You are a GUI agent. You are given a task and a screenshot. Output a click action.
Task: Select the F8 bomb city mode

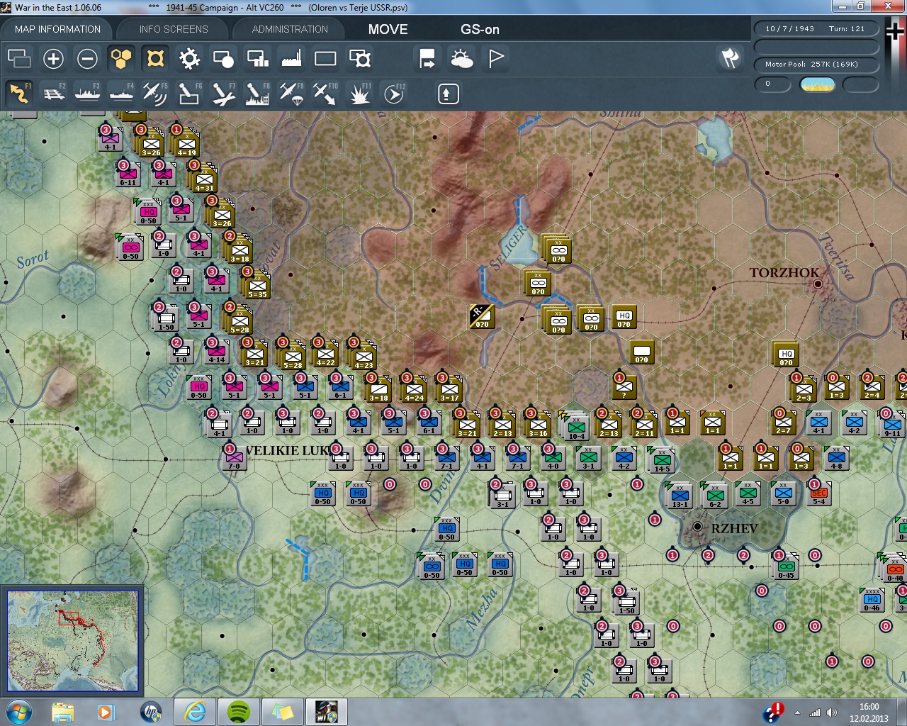(x=257, y=94)
